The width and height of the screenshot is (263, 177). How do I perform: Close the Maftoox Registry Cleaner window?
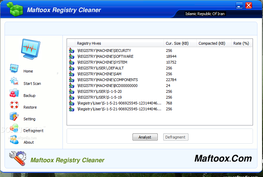tap(249, 5)
